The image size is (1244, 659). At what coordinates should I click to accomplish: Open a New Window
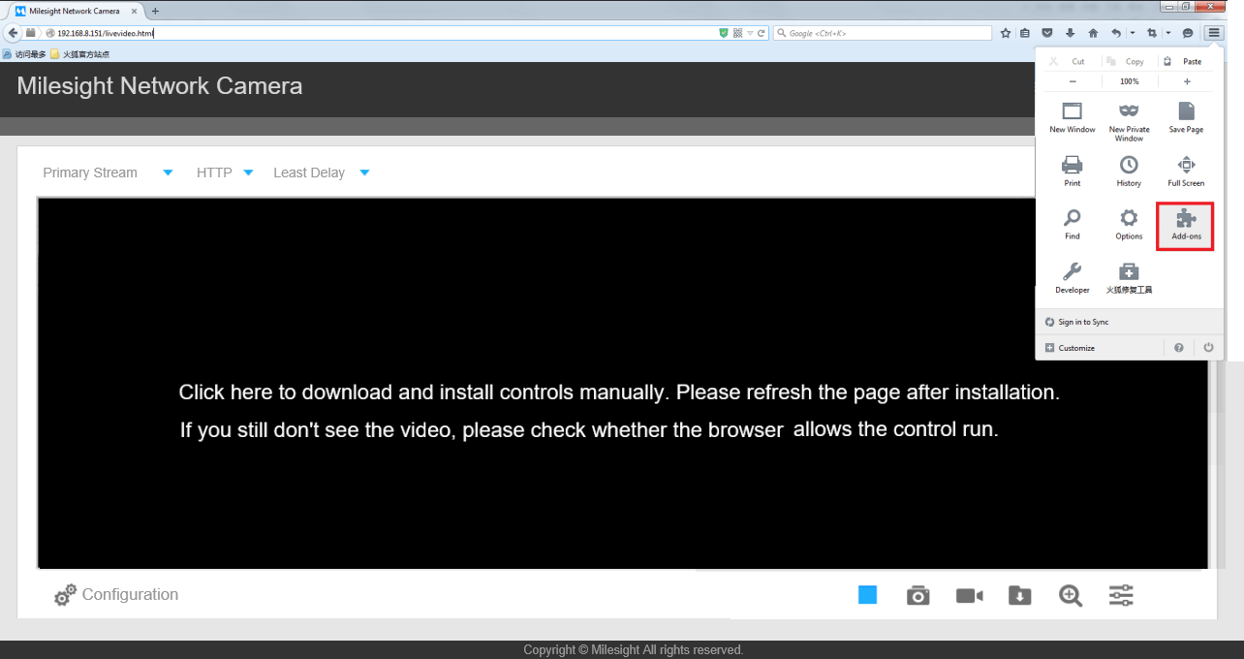tap(1073, 118)
